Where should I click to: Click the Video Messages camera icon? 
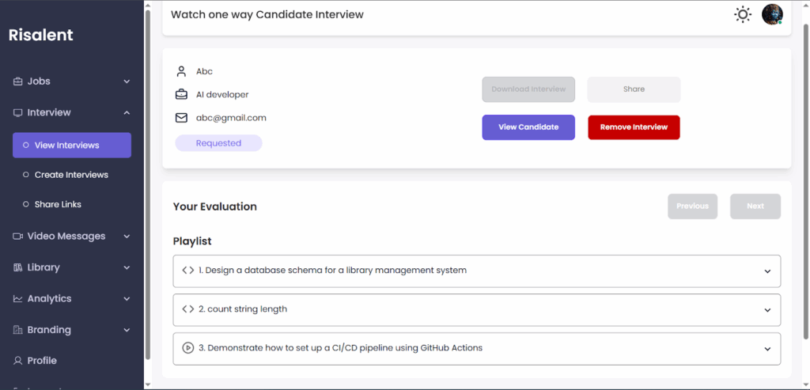point(18,236)
